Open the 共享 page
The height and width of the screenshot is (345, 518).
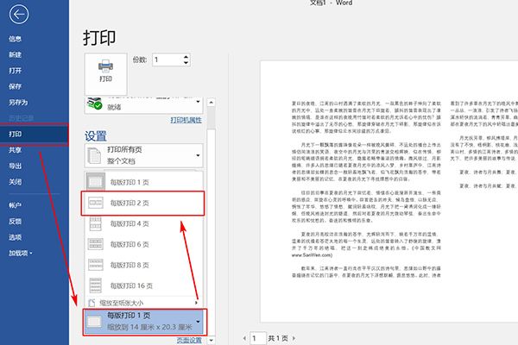click(x=16, y=150)
